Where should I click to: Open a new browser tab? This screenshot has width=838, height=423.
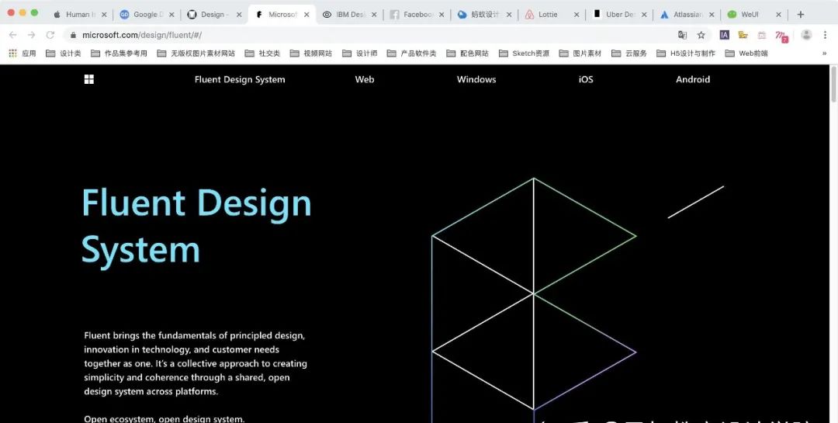(800, 15)
